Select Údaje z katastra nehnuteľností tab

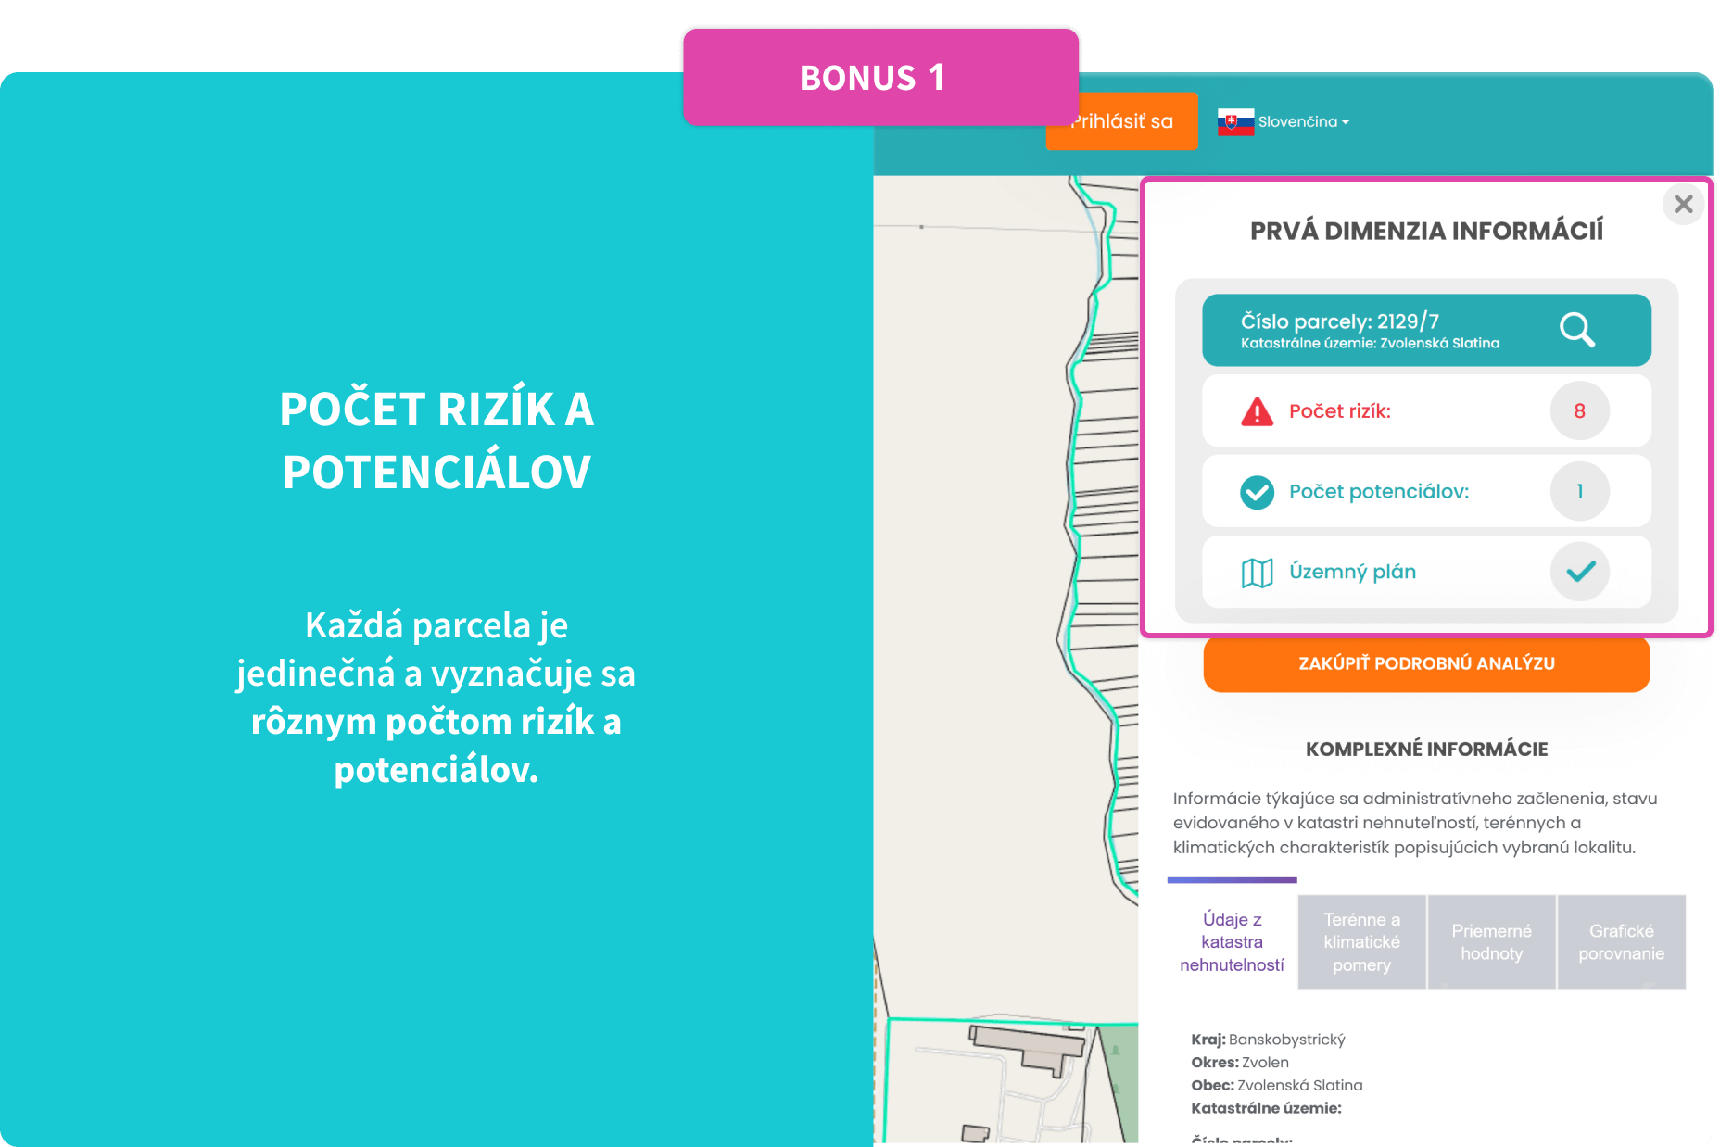point(1232,942)
